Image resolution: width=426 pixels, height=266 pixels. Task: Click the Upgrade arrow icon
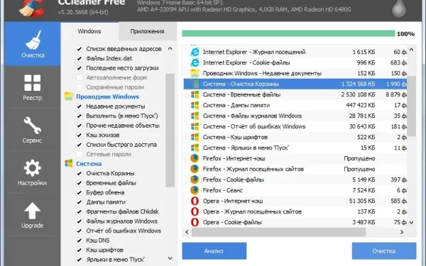[33, 211]
